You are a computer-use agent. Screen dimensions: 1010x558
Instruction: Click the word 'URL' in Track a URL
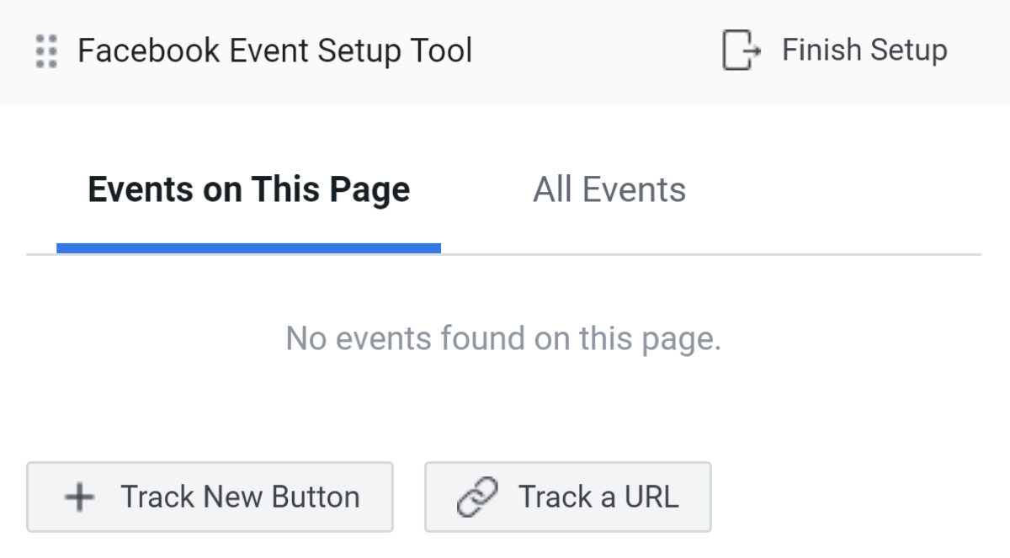click(651, 497)
